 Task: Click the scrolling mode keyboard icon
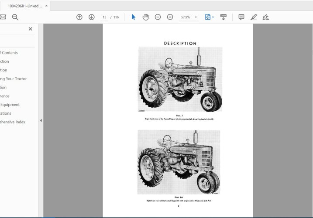pos(223,17)
